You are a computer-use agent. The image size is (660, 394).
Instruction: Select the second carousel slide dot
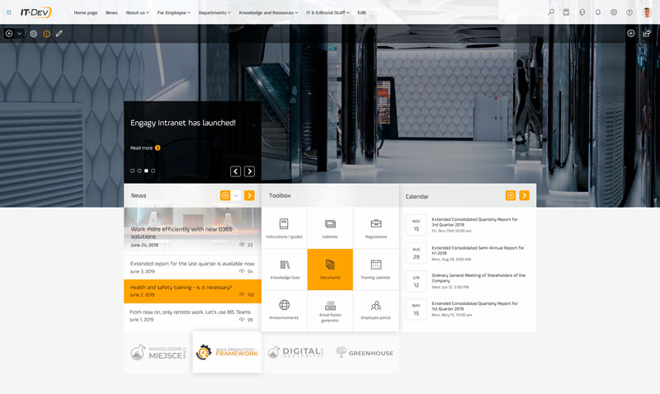point(139,171)
